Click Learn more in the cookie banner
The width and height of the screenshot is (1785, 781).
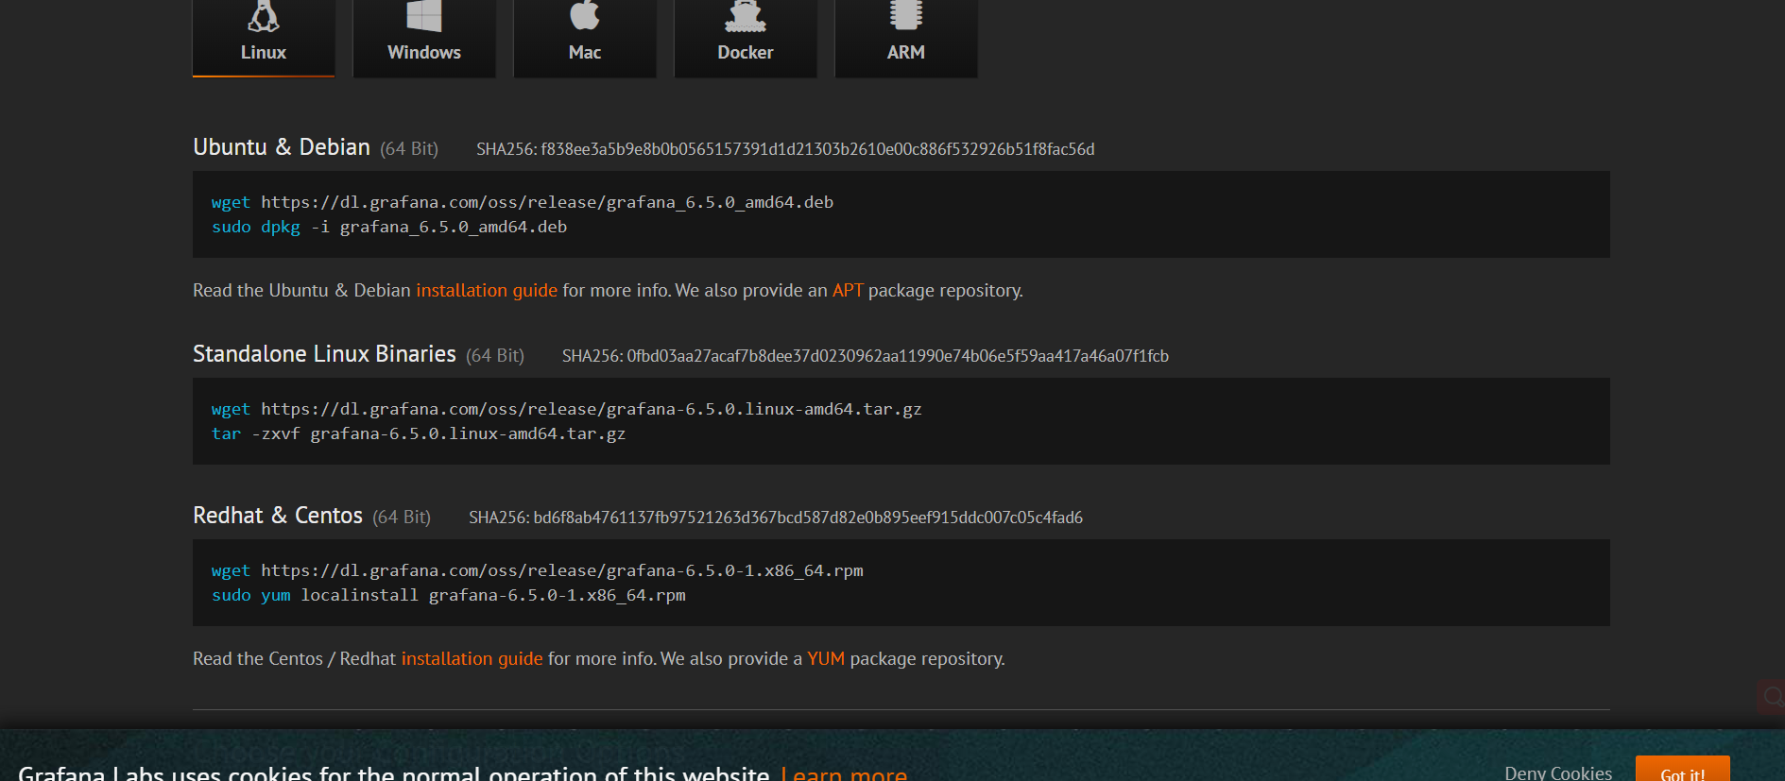coord(844,773)
